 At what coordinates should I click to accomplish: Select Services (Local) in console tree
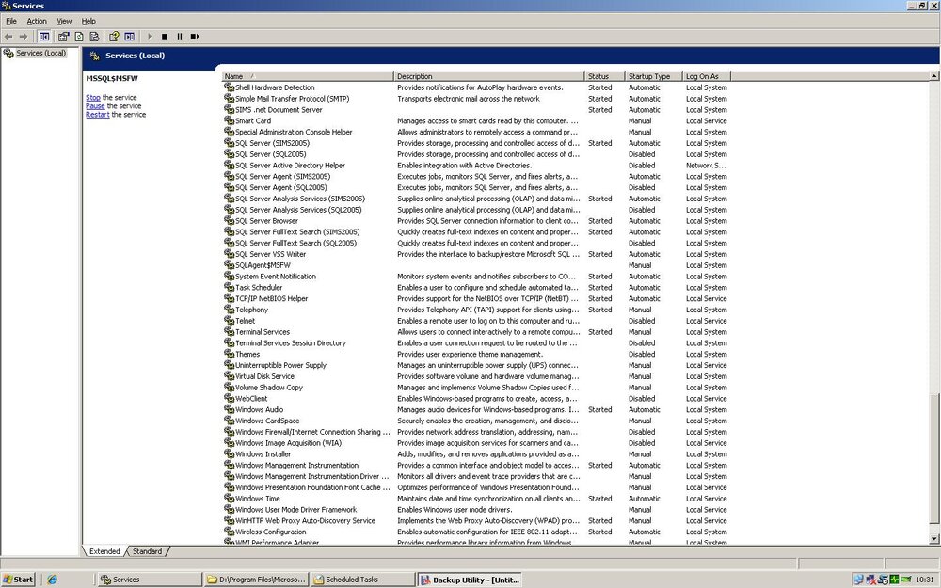tap(40, 53)
